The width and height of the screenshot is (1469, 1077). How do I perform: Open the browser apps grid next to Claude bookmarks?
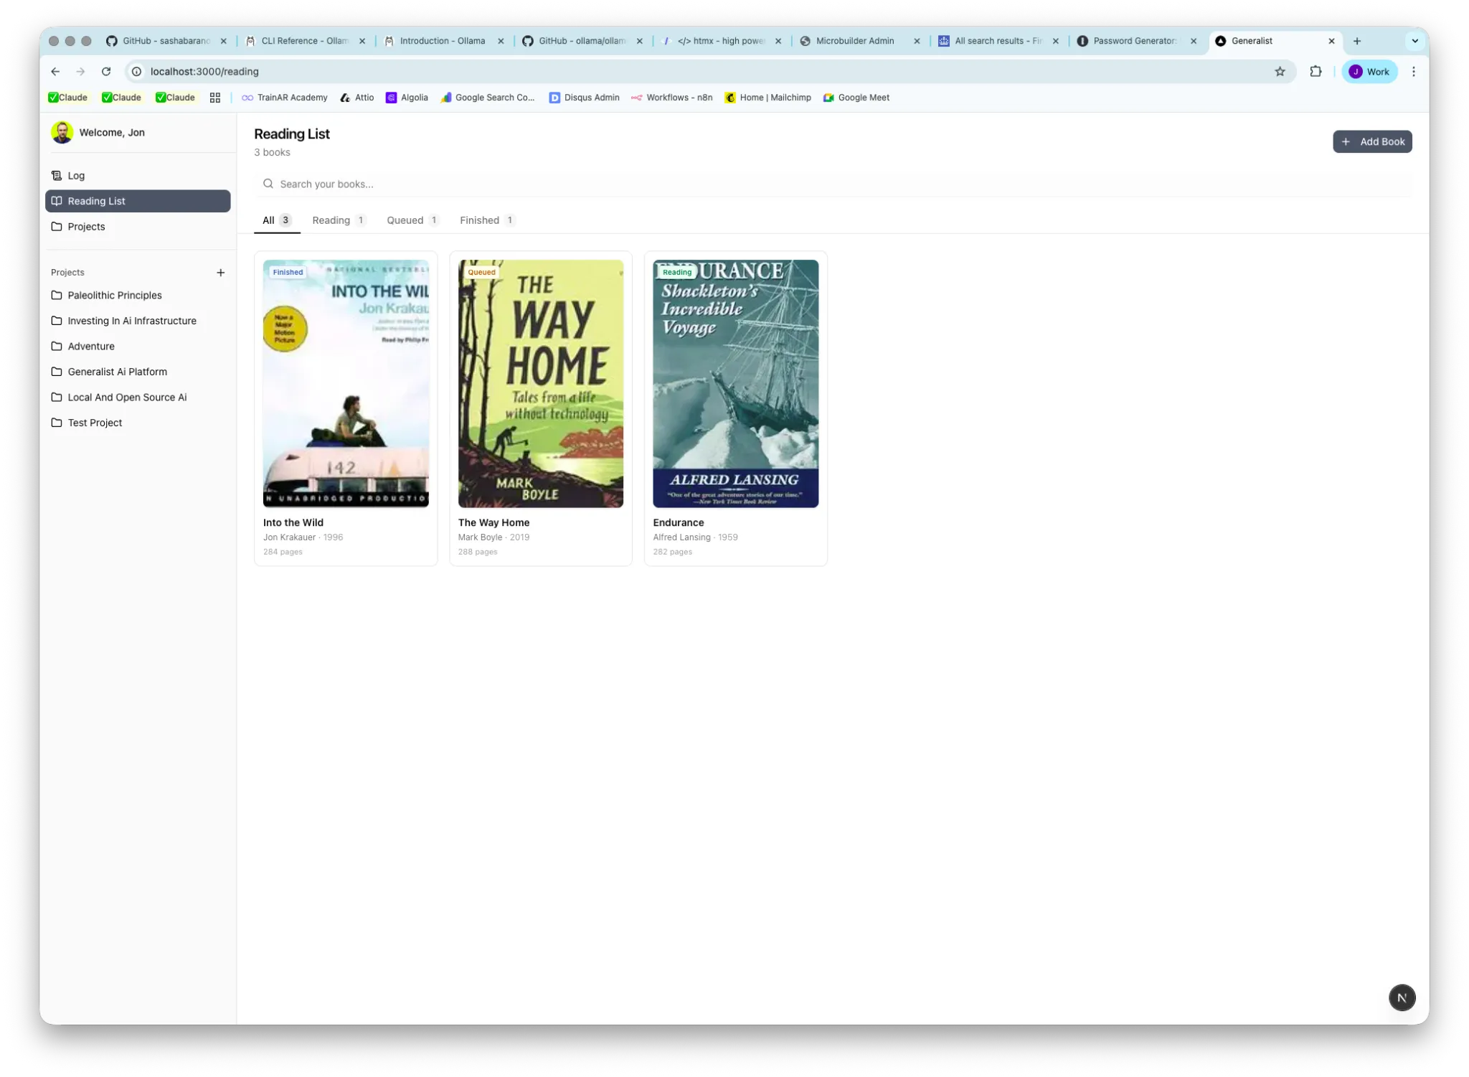point(215,98)
